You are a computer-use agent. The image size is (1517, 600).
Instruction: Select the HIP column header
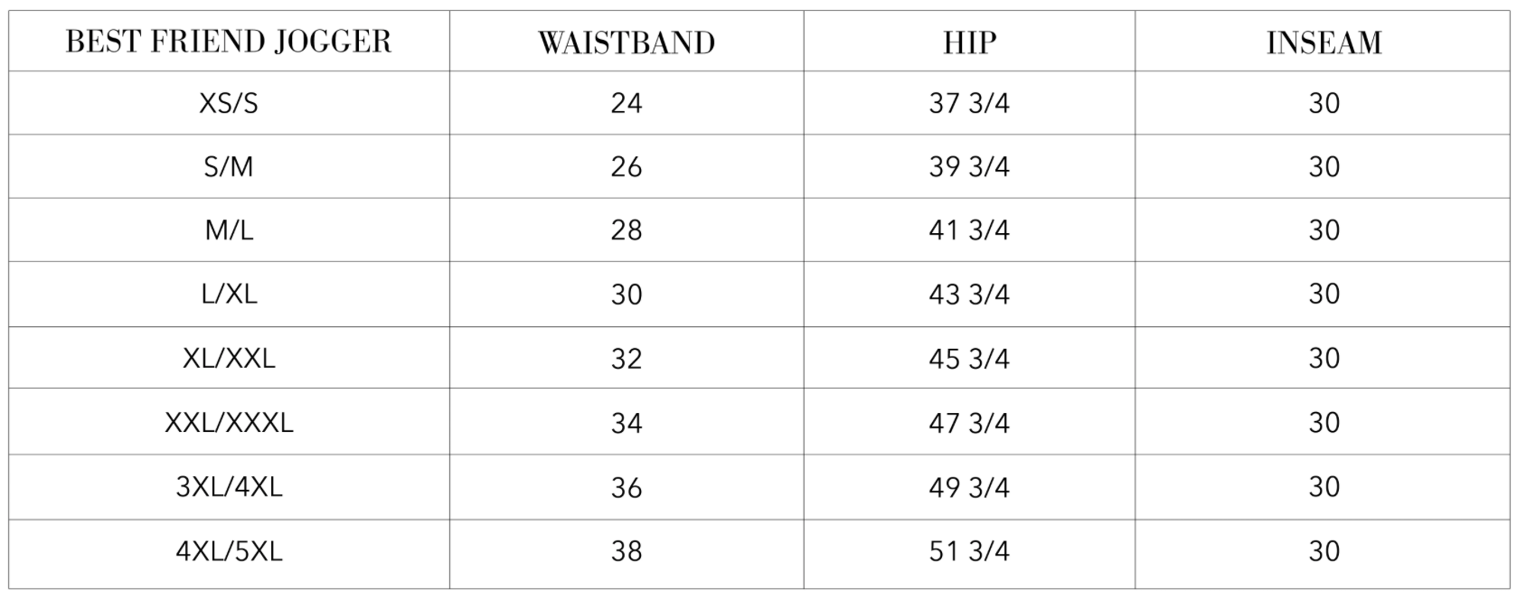pyautogui.click(x=969, y=42)
